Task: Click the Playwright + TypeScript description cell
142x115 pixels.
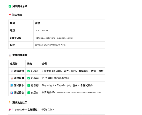Action: tap(67, 86)
